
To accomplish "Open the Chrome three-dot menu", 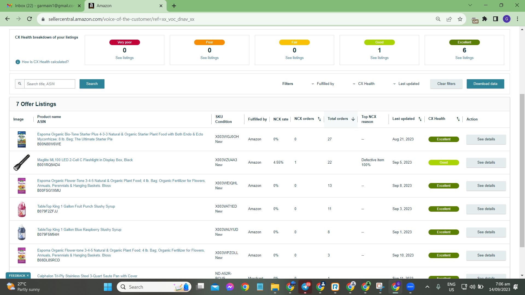I will (517, 19).
